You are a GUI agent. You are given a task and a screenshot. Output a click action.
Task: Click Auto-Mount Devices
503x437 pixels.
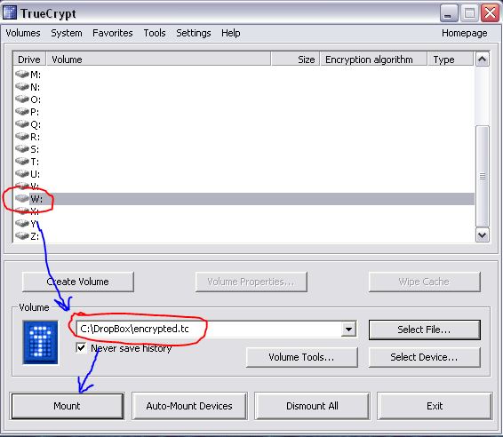click(x=189, y=406)
